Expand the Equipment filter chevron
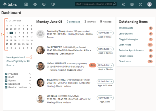 (30, 84)
